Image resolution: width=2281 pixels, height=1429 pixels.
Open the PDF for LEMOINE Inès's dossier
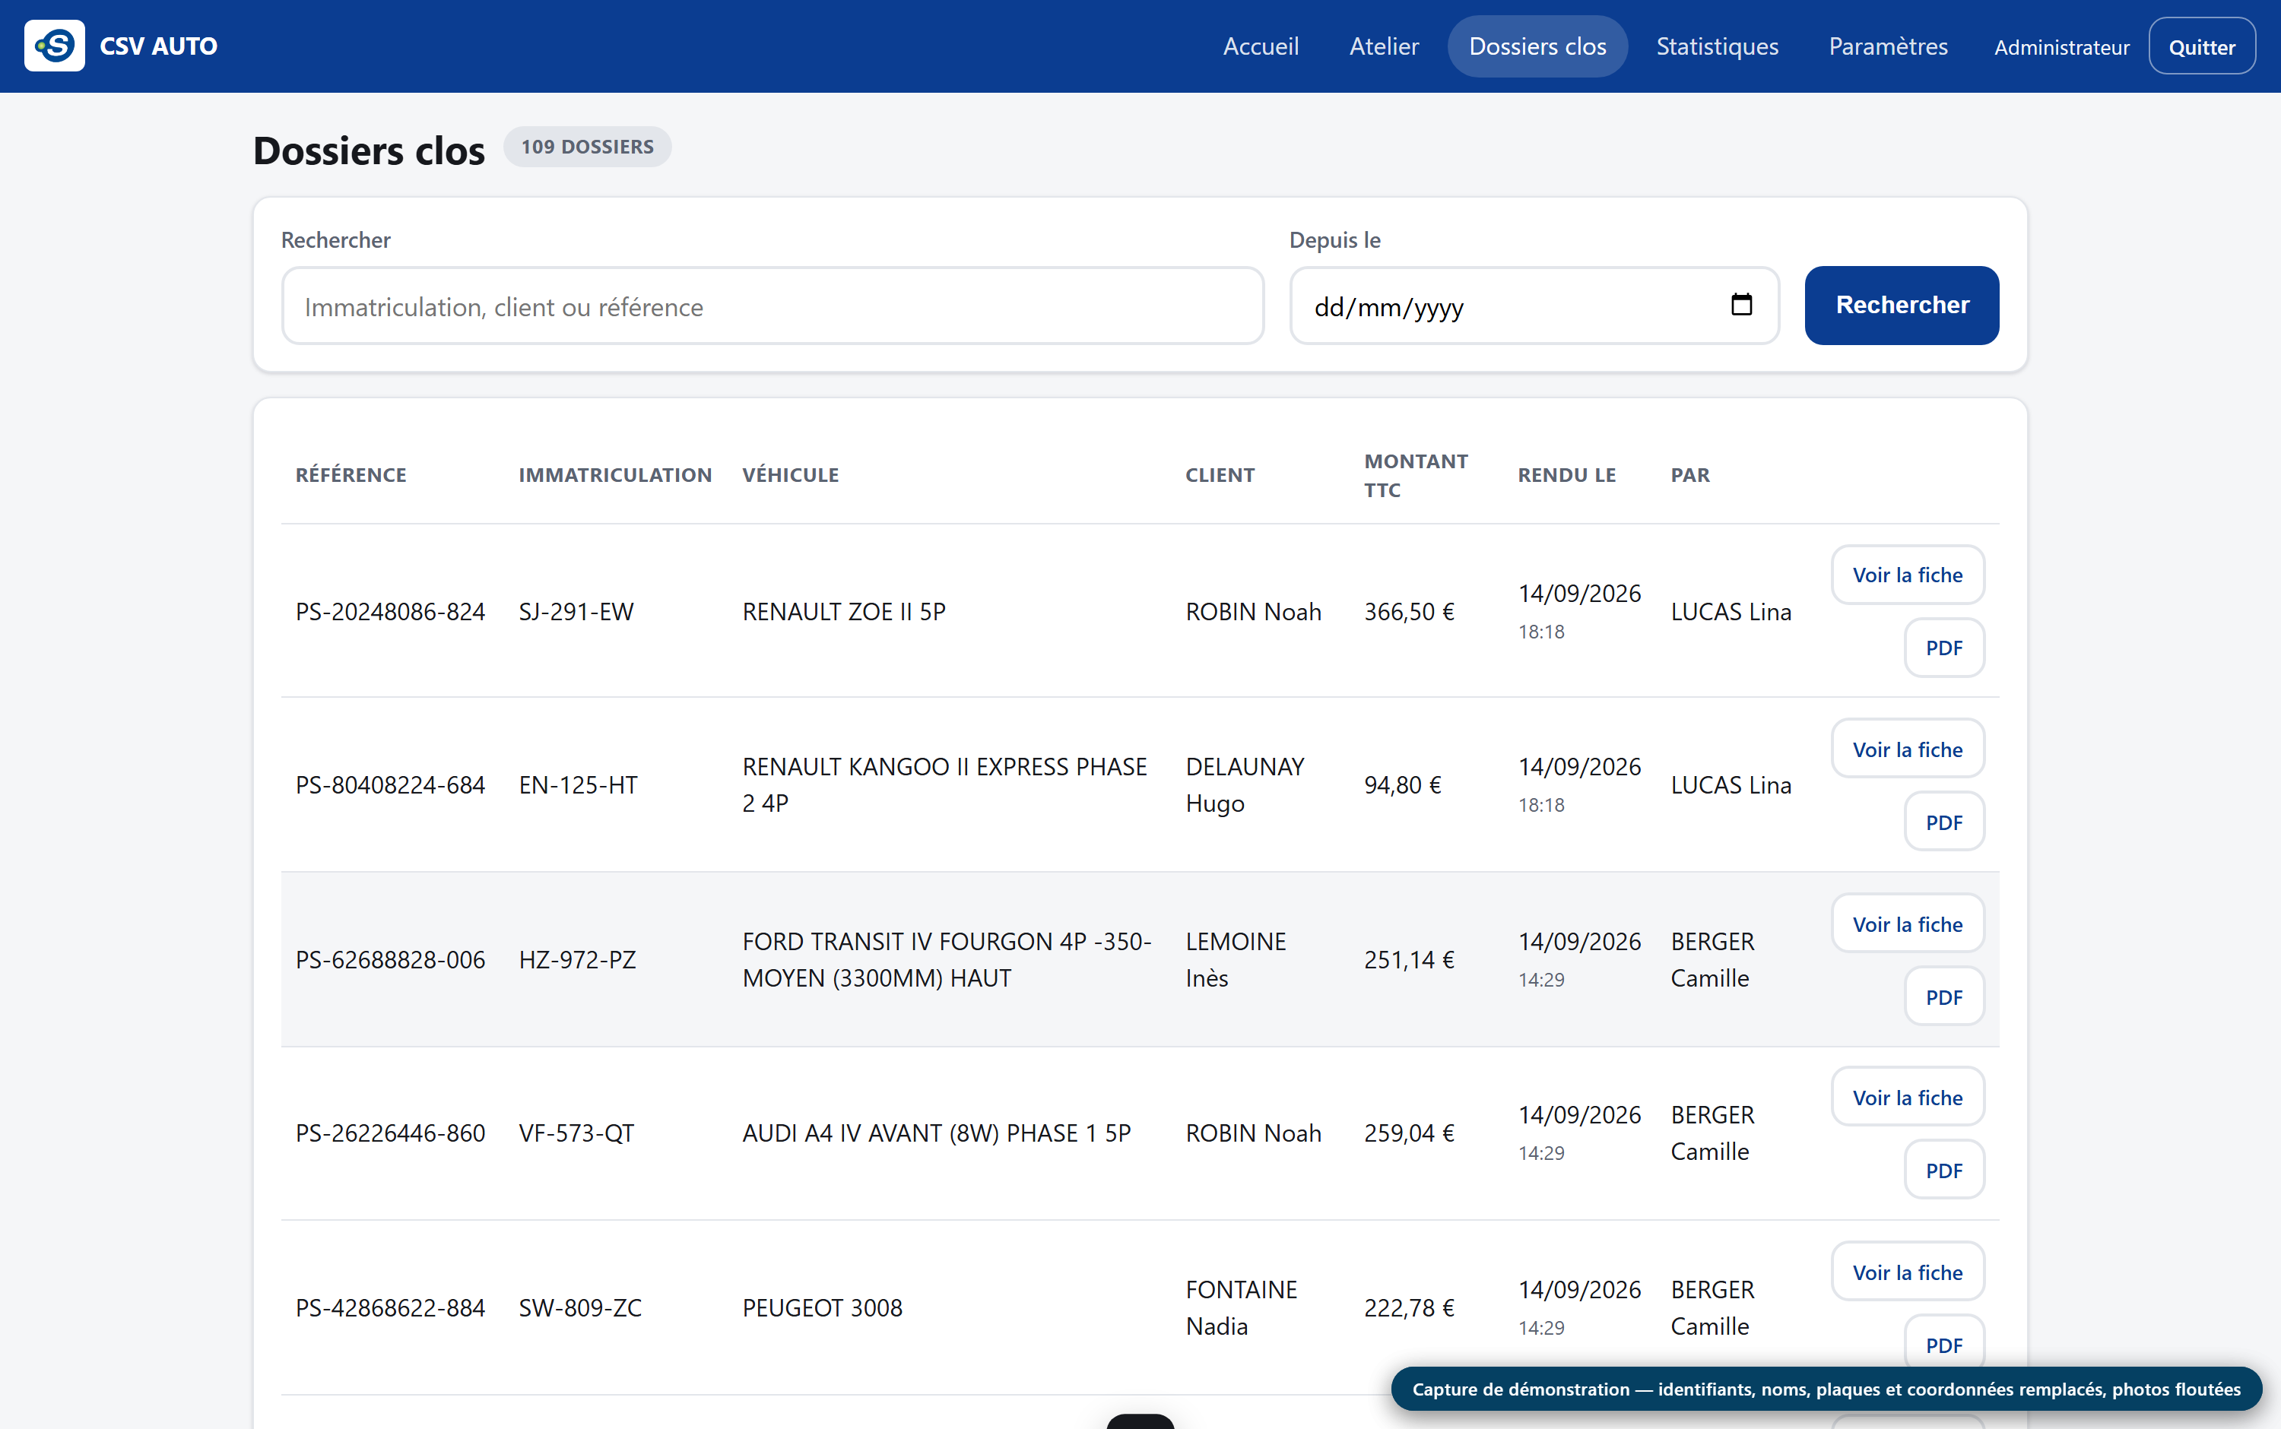1943,997
